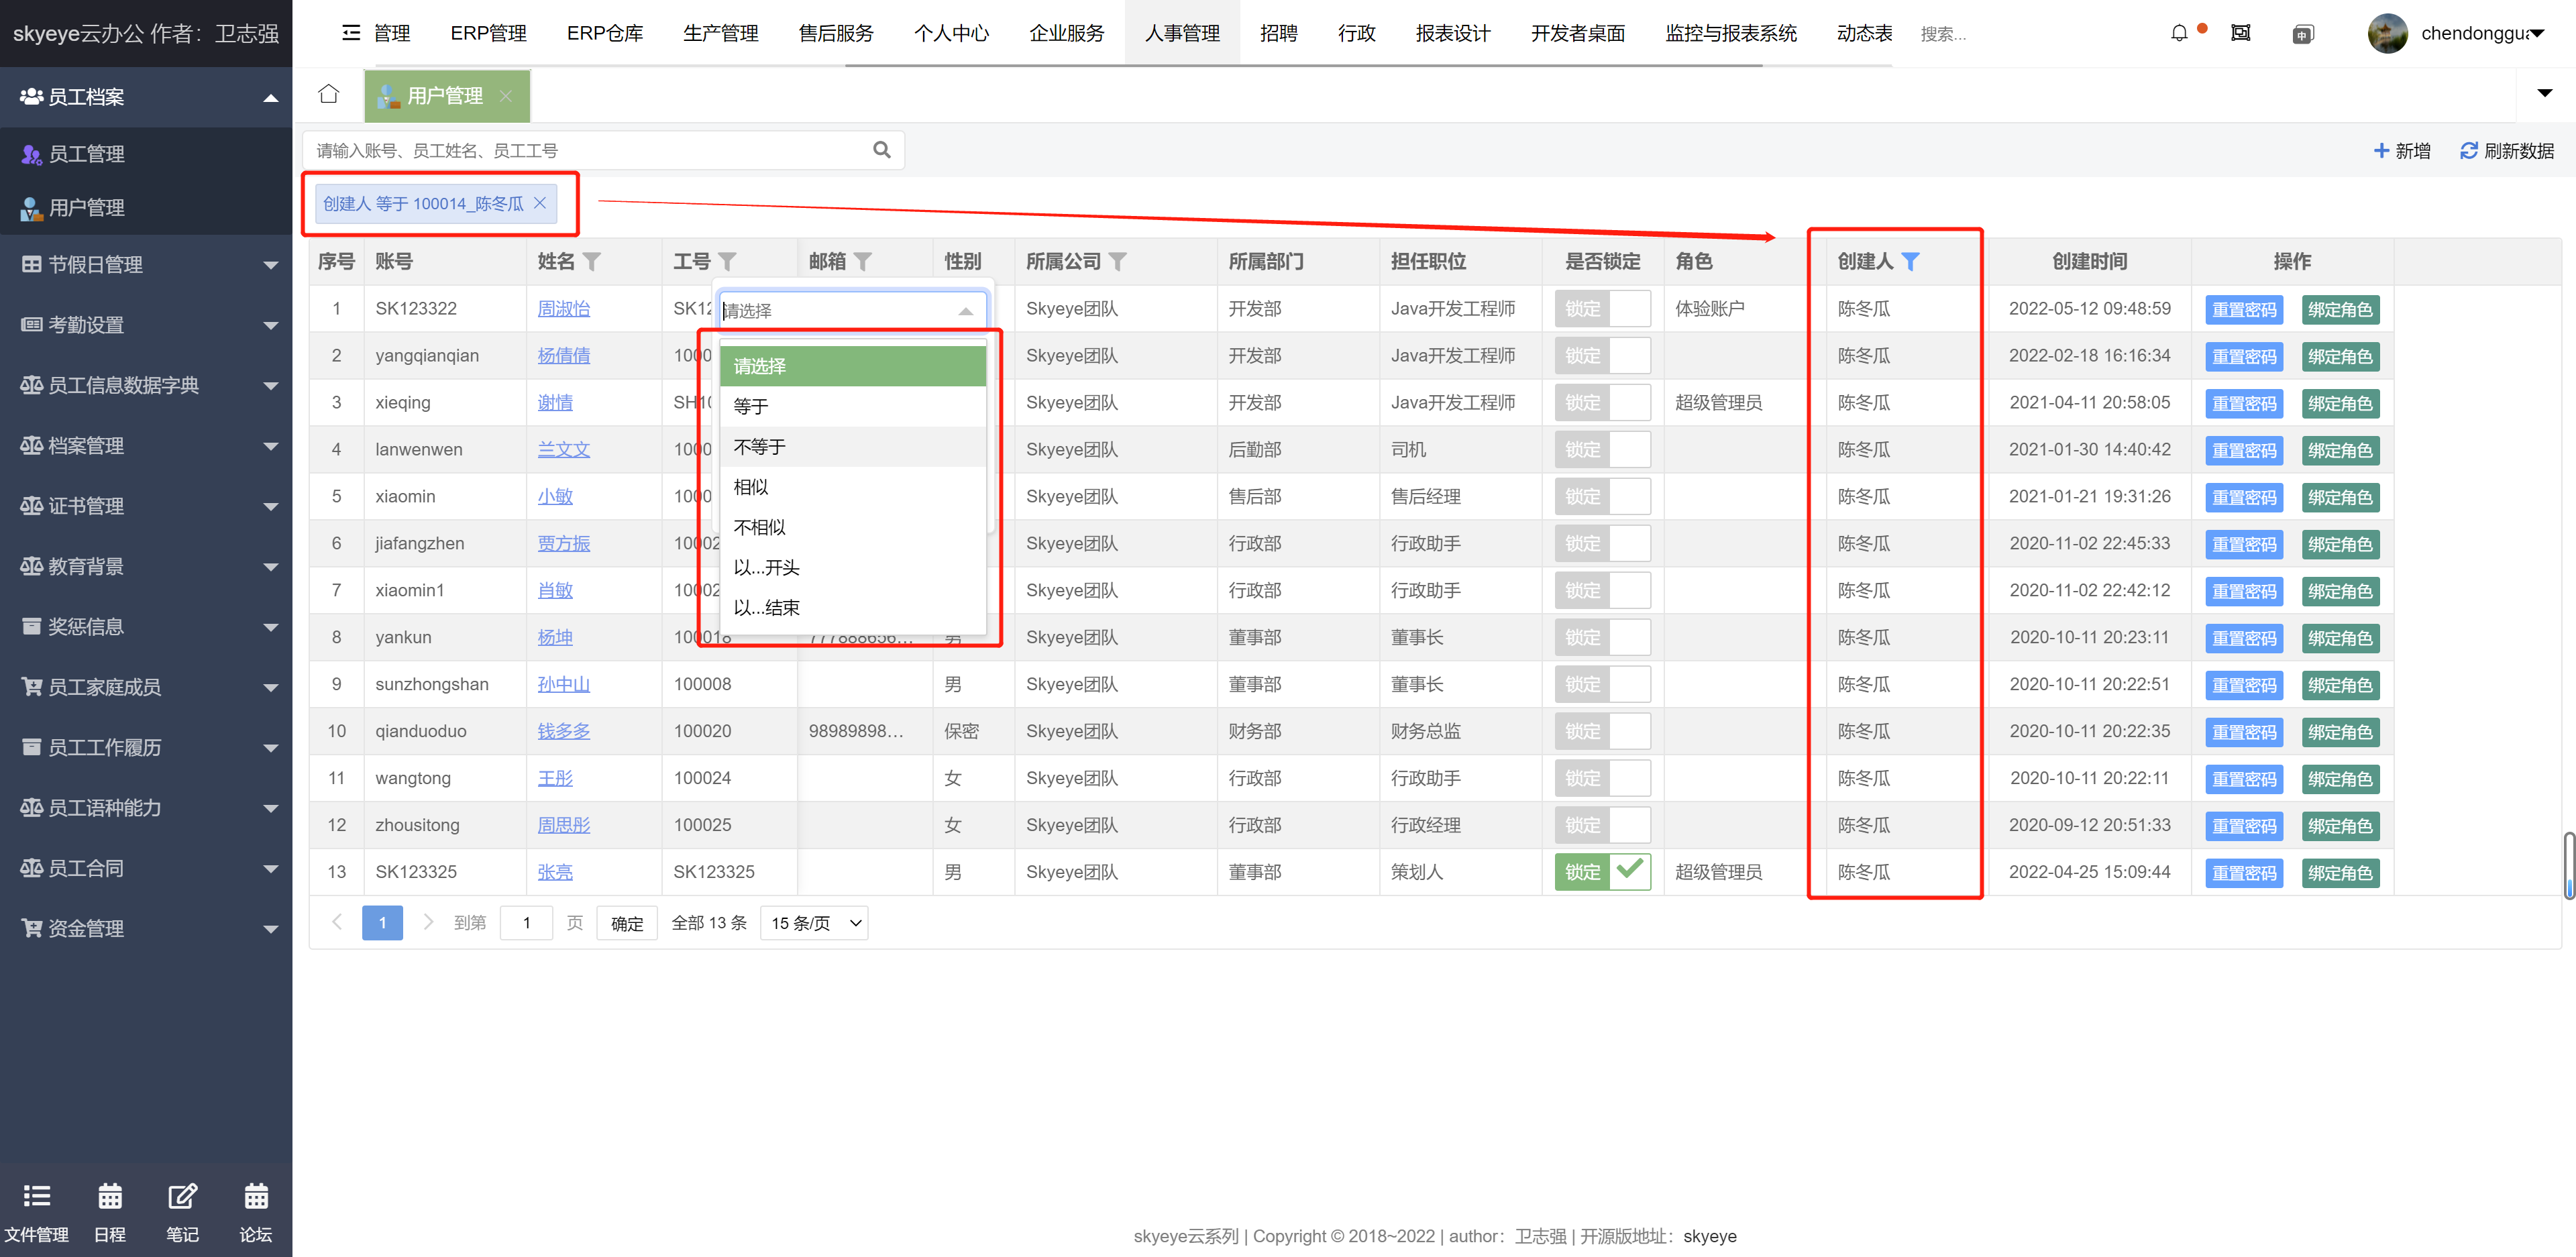Open the 招聘 top menu
The width and height of the screenshot is (2576, 1257).
pos(1278,33)
